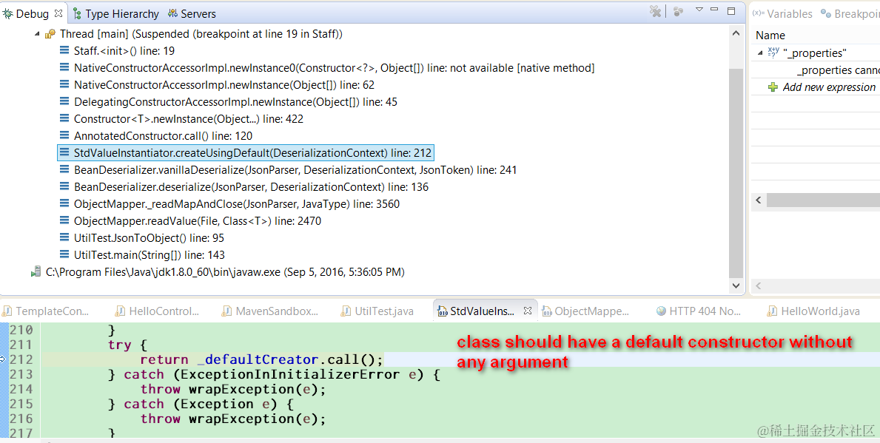Click the Name column header
Image resolution: width=880 pixels, height=443 pixels.
770,35
